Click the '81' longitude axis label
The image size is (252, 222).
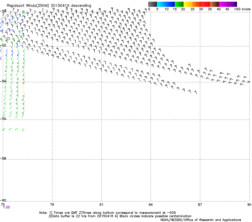coord(101,205)
